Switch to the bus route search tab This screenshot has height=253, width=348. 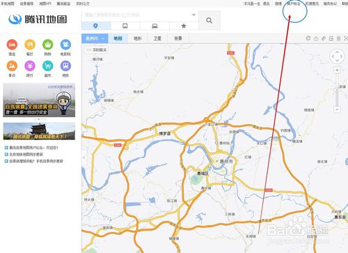click(x=125, y=26)
